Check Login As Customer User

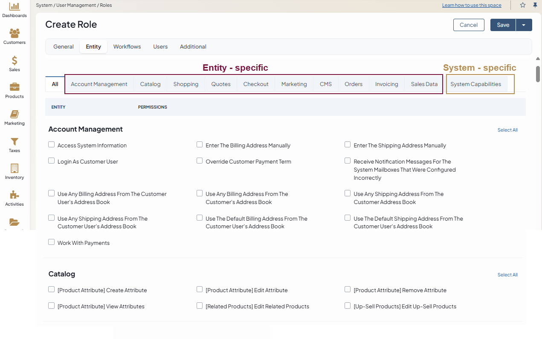coord(52,161)
